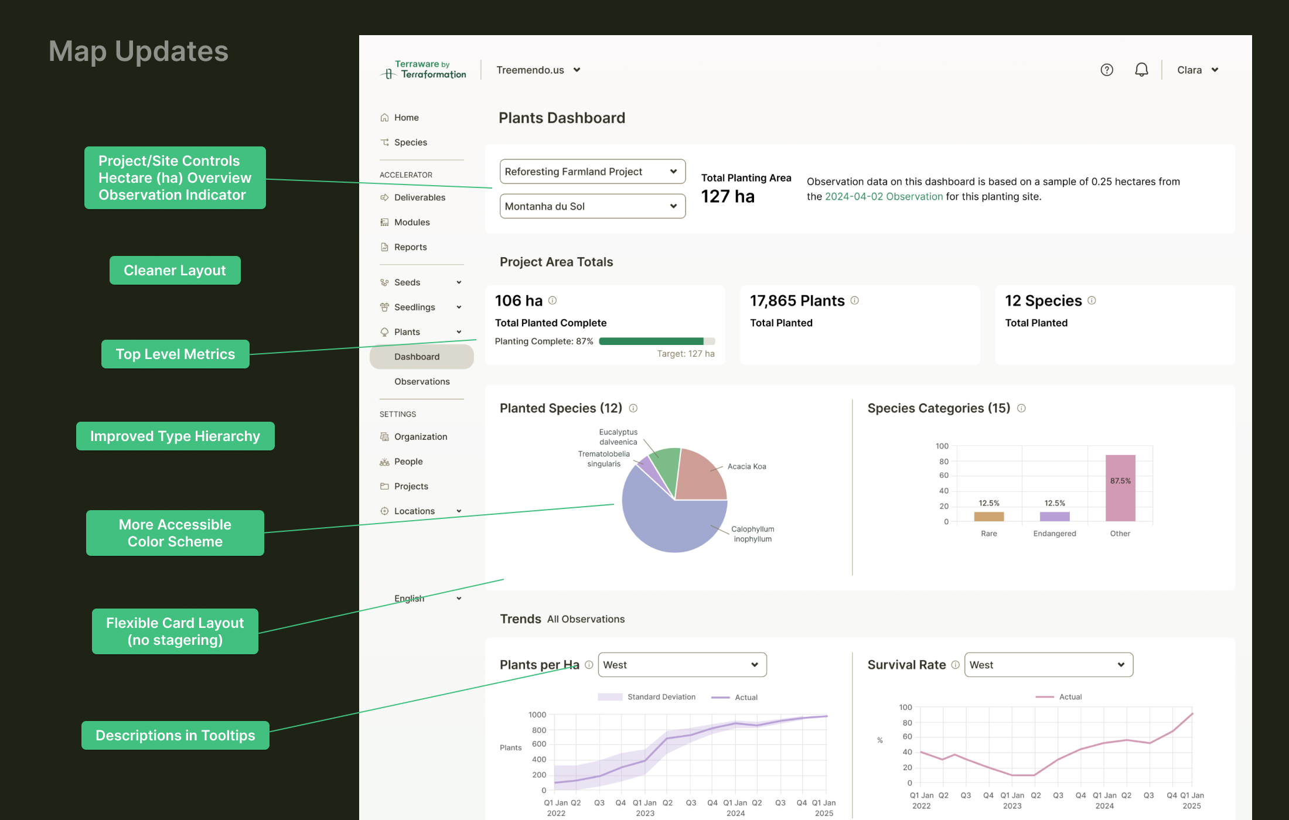Viewport: 1289px width, 820px height.
Task: Click the help question mark icon
Action: click(1107, 69)
